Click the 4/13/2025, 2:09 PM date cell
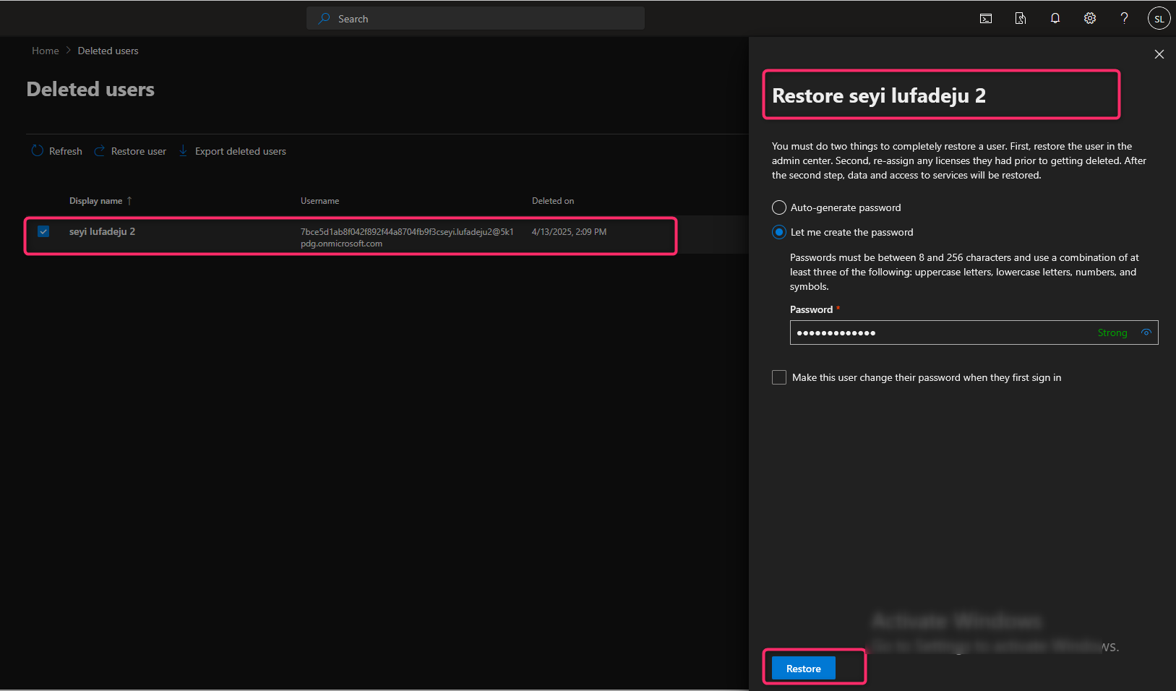Screen dimensions: 1176x691 coord(569,232)
